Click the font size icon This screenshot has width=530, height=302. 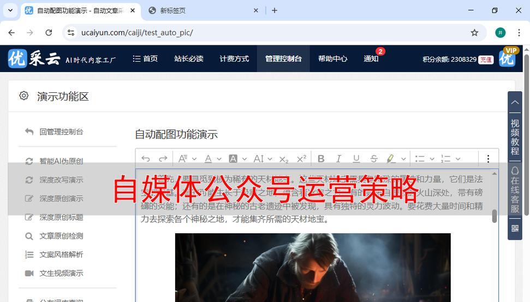click(183, 158)
